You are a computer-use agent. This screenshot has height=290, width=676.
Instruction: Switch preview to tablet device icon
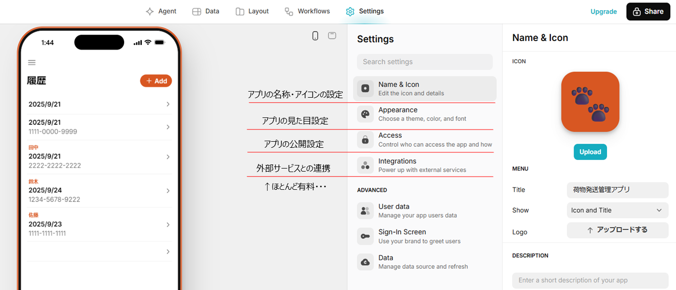332,35
